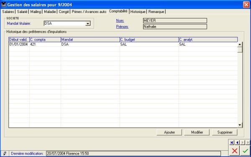Click the Modifier button
The width and height of the screenshot is (251, 157).
(197, 132)
